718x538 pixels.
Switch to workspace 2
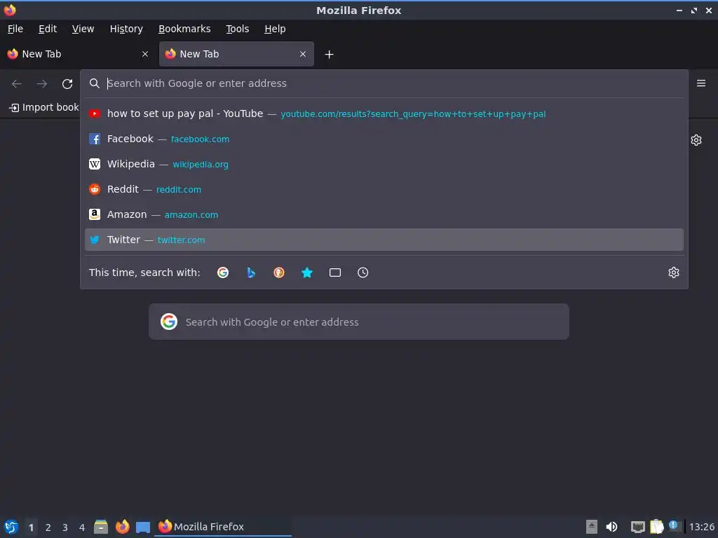tap(48, 527)
